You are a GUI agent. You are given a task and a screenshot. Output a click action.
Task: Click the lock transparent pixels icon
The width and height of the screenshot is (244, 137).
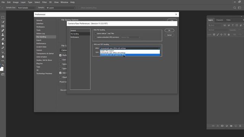214,35
